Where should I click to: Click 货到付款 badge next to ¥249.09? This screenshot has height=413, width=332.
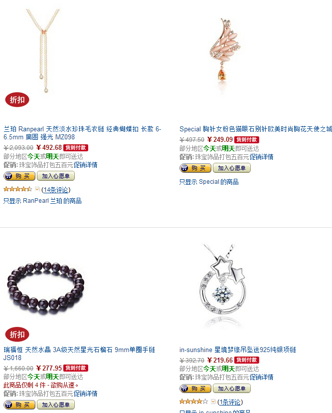(247, 140)
